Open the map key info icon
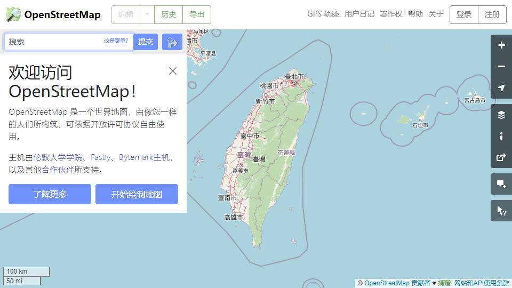 [501, 136]
